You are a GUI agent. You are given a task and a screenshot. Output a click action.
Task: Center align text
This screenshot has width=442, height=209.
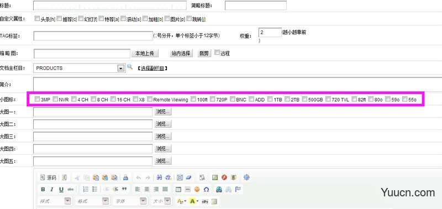146,189
